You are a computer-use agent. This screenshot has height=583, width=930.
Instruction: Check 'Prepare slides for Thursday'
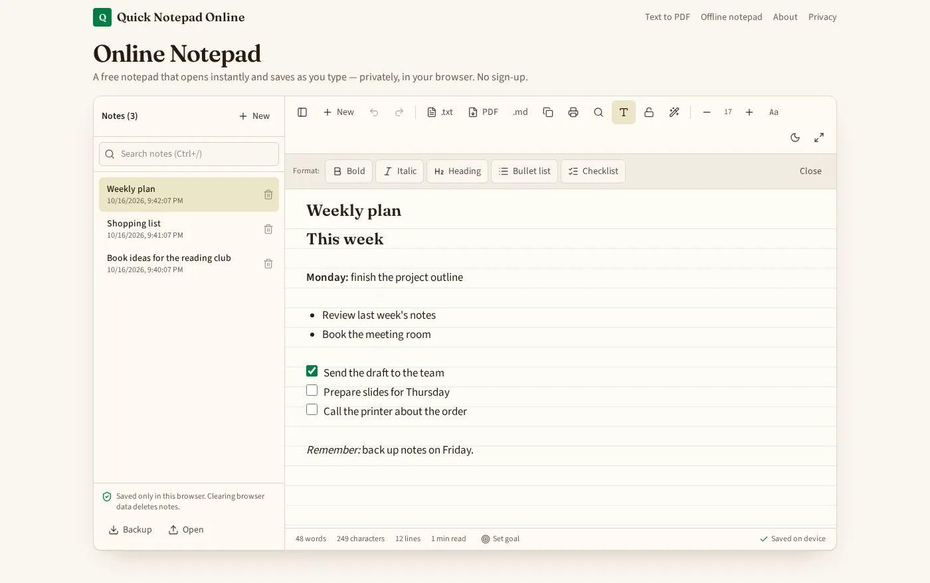pyautogui.click(x=312, y=390)
